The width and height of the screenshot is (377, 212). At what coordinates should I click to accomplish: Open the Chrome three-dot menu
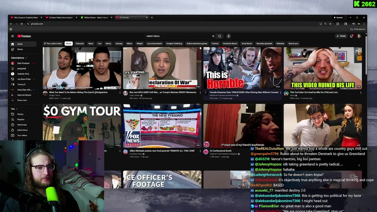tap(364, 24)
